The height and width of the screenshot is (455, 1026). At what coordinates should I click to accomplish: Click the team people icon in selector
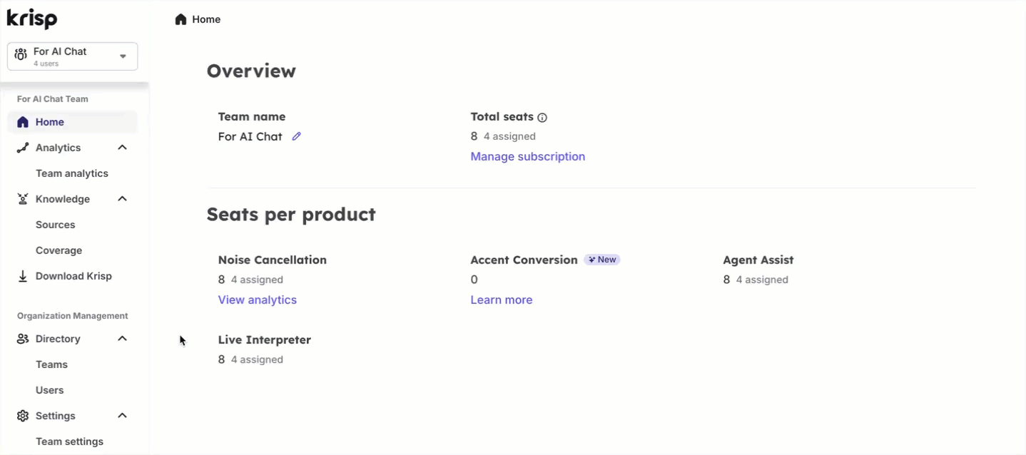21,55
